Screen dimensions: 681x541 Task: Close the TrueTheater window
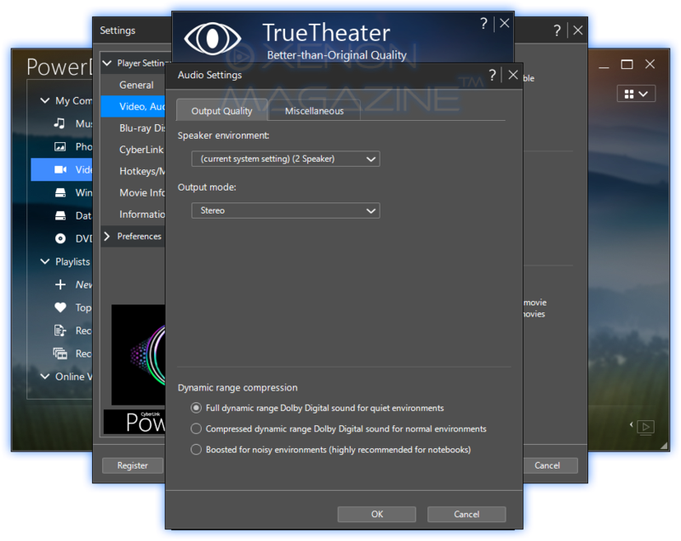pos(504,24)
